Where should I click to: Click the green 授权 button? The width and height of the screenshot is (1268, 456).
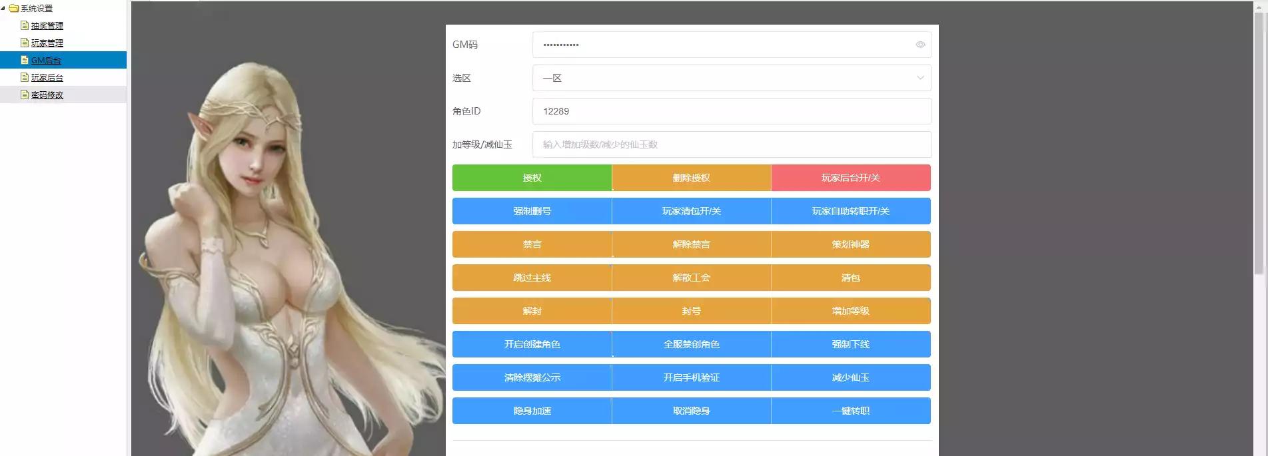[532, 178]
